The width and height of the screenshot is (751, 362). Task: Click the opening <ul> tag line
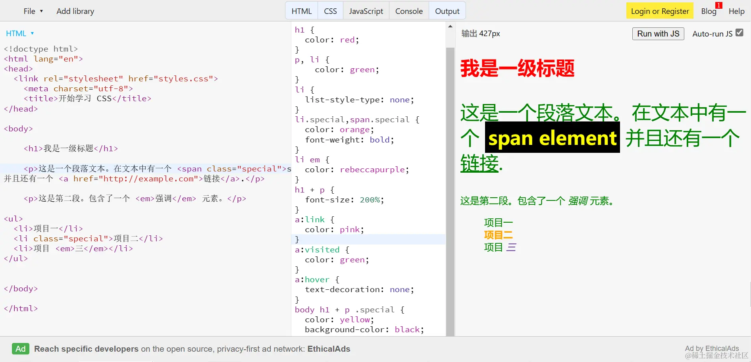tap(13, 219)
